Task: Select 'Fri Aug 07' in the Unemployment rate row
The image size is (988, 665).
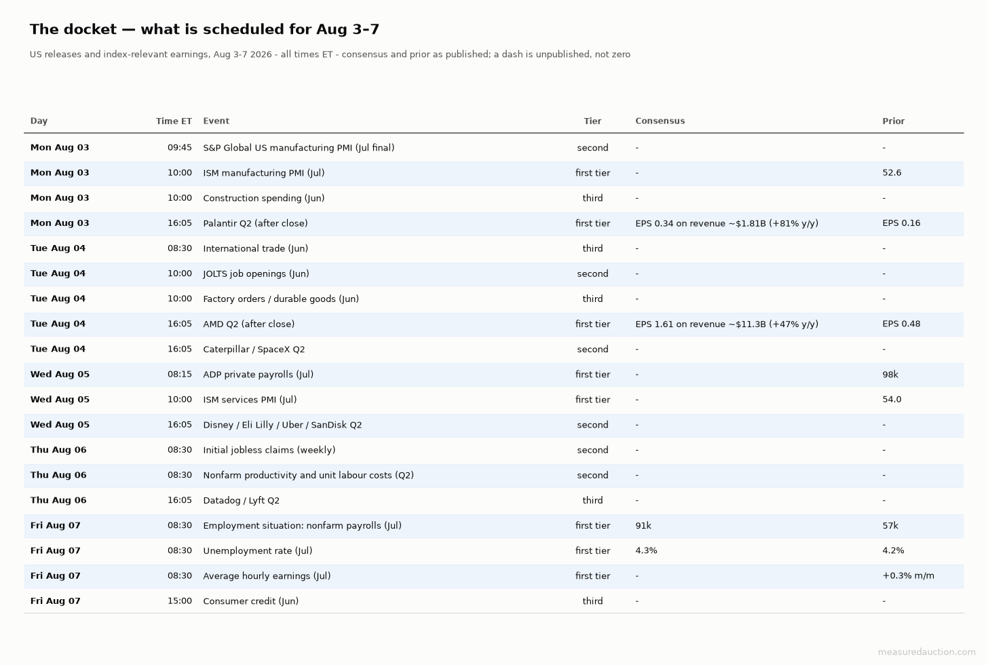Action: 55,550
